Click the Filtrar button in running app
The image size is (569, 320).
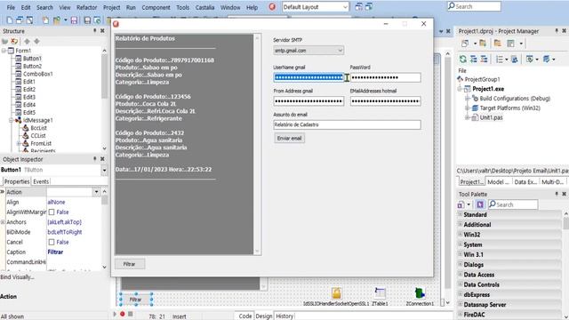pos(130,264)
